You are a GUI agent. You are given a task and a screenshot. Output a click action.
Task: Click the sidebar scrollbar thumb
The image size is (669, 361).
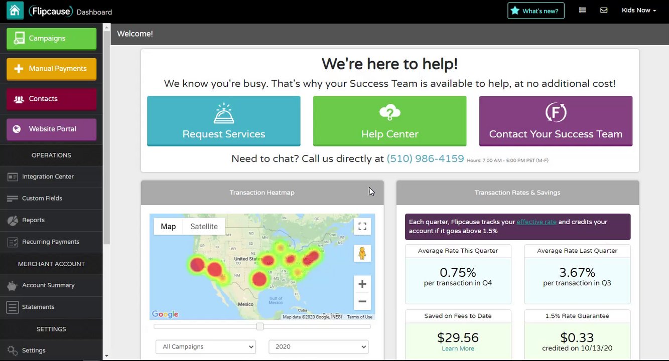[106, 137]
